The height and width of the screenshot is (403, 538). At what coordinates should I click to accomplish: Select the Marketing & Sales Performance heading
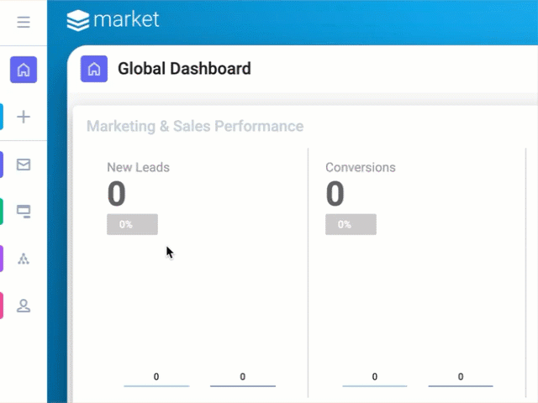pos(195,127)
